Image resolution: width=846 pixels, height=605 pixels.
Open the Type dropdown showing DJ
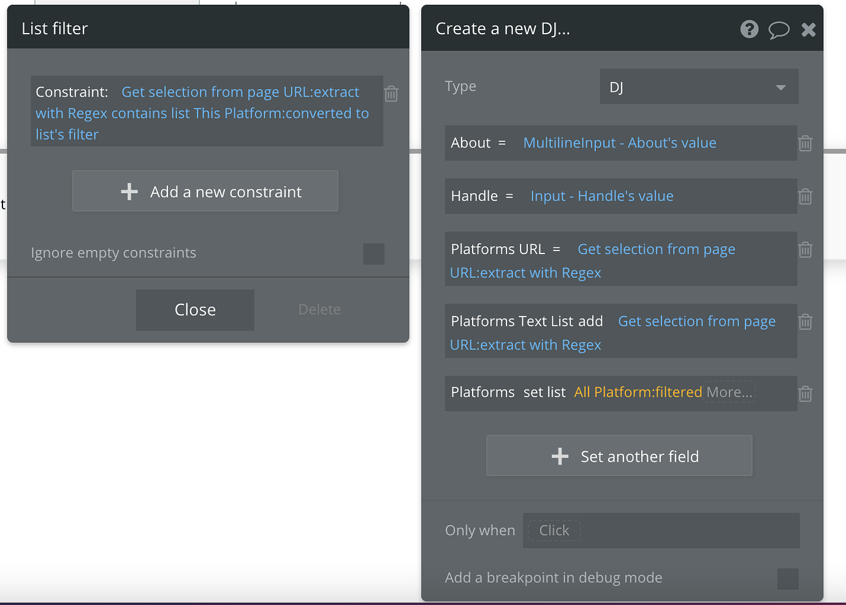698,86
